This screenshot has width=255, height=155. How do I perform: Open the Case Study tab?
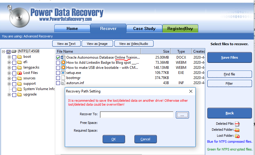144,29
